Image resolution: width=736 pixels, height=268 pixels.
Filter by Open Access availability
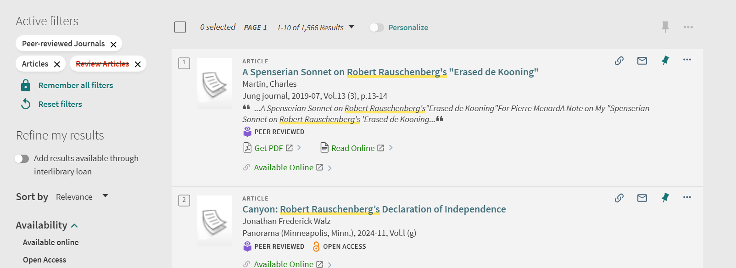click(x=45, y=260)
